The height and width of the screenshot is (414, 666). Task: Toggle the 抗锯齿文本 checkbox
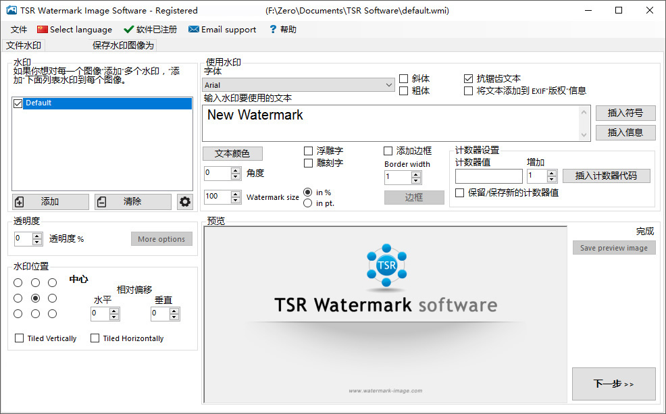[469, 78]
